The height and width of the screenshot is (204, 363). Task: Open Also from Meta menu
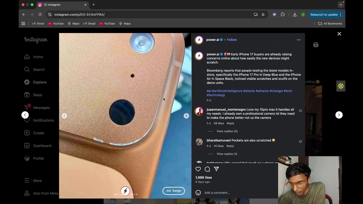coord(41,193)
